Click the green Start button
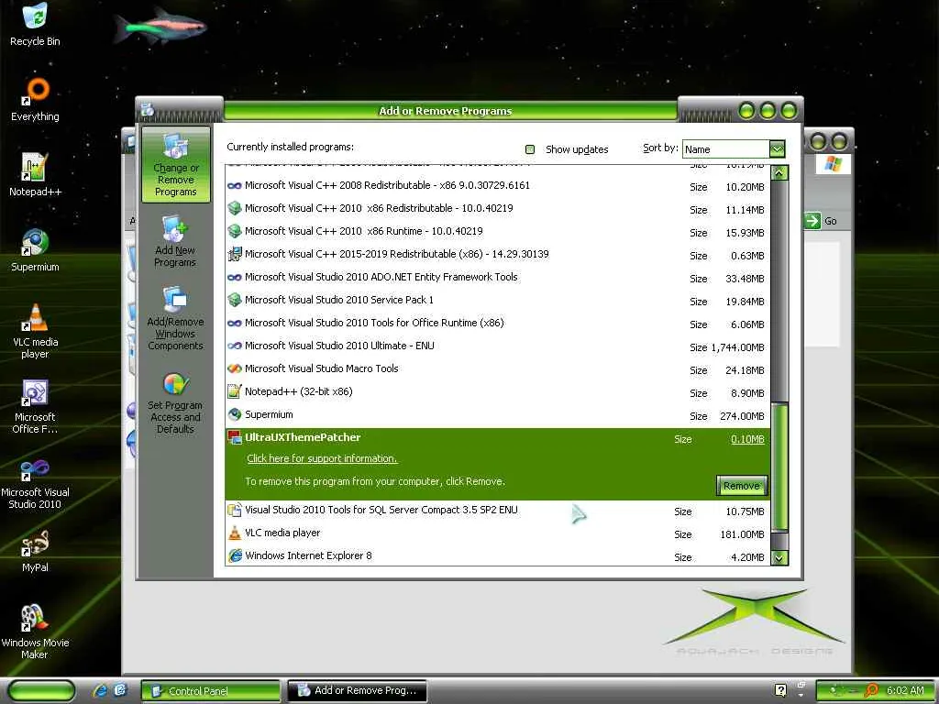This screenshot has width=939, height=704. point(41,690)
